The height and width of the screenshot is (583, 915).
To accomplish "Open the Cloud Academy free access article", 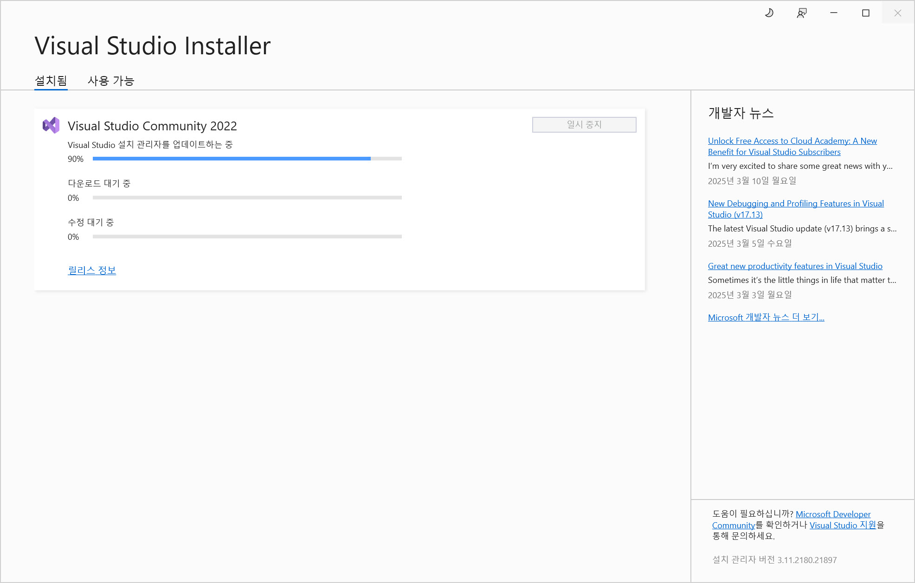I will point(792,141).
